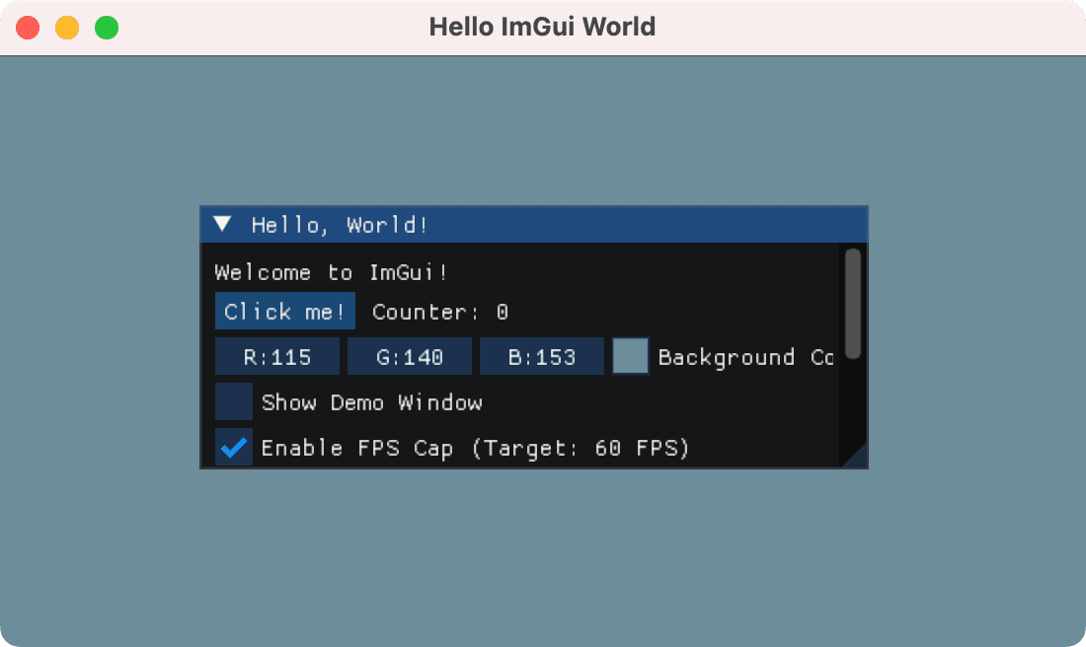This screenshot has width=1086, height=647.
Task: Click the disclosure triangle in the title bar
Action: point(222,224)
